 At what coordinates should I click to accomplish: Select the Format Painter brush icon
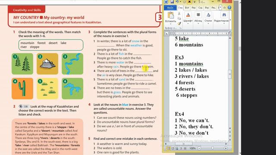point(179,23)
